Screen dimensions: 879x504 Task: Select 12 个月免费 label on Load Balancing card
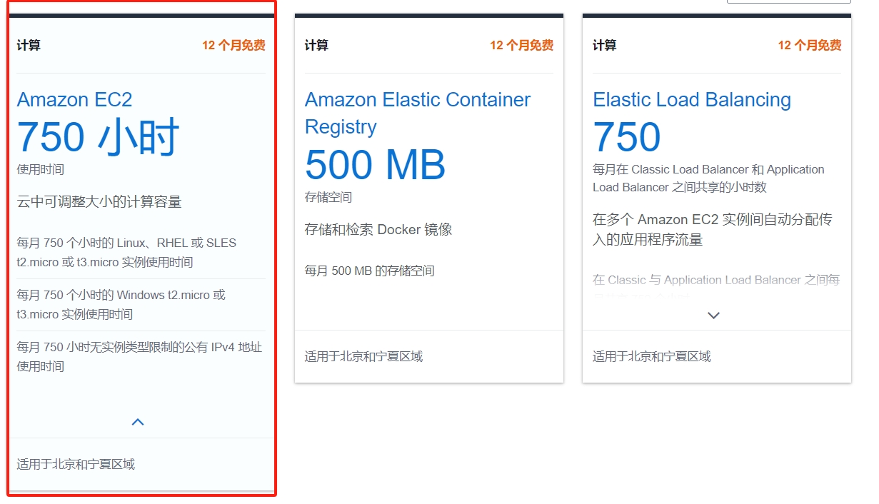pyautogui.click(x=809, y=46)
